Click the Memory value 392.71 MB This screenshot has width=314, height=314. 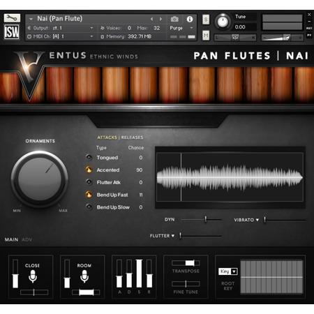[x=140, y=36]
